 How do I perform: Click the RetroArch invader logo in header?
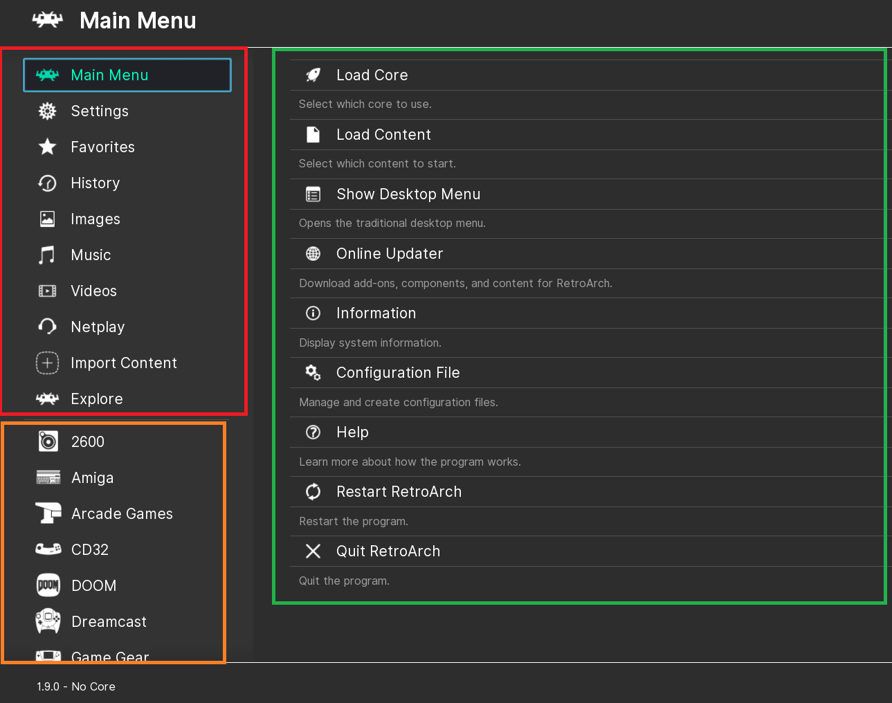click(x=47, y=20)
